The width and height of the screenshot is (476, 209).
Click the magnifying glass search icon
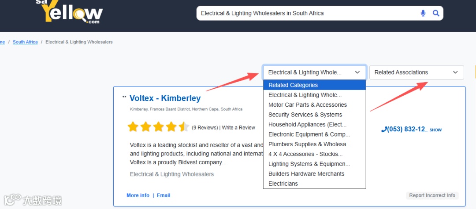436,13
